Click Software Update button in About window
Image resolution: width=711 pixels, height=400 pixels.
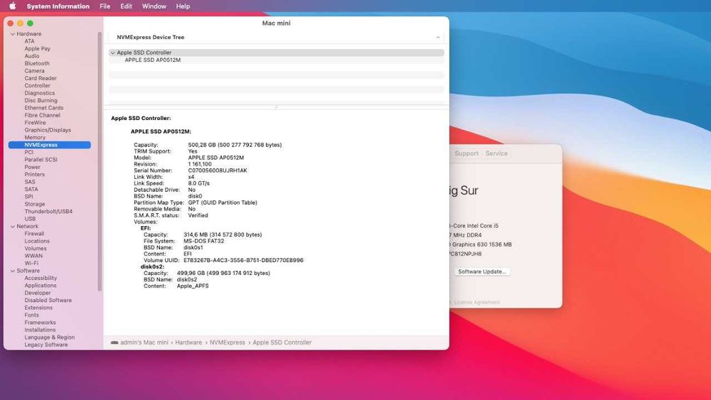[x=481, y=272]
